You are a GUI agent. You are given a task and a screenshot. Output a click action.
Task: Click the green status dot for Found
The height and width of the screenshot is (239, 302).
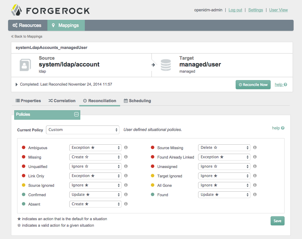(152, 195)
